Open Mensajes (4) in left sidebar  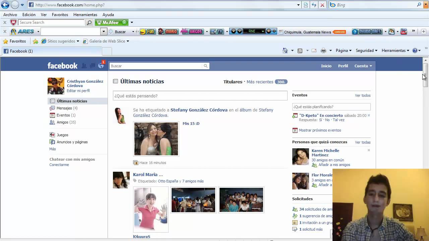pos(67,108)
